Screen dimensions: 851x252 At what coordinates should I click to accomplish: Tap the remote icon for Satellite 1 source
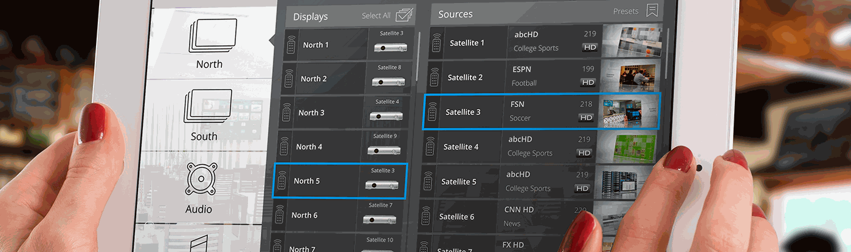pyautogui.click(x=436, y=42)
